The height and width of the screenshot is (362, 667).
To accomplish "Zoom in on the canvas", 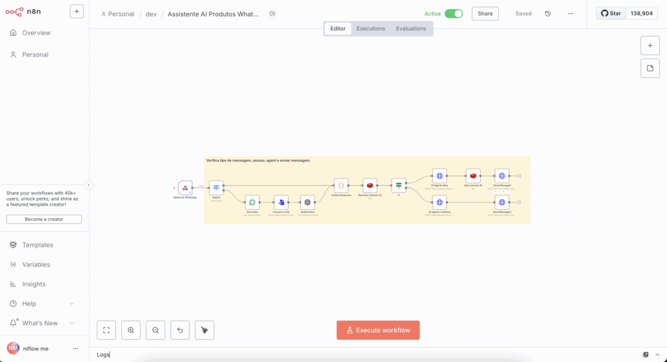I will [131, 330].
